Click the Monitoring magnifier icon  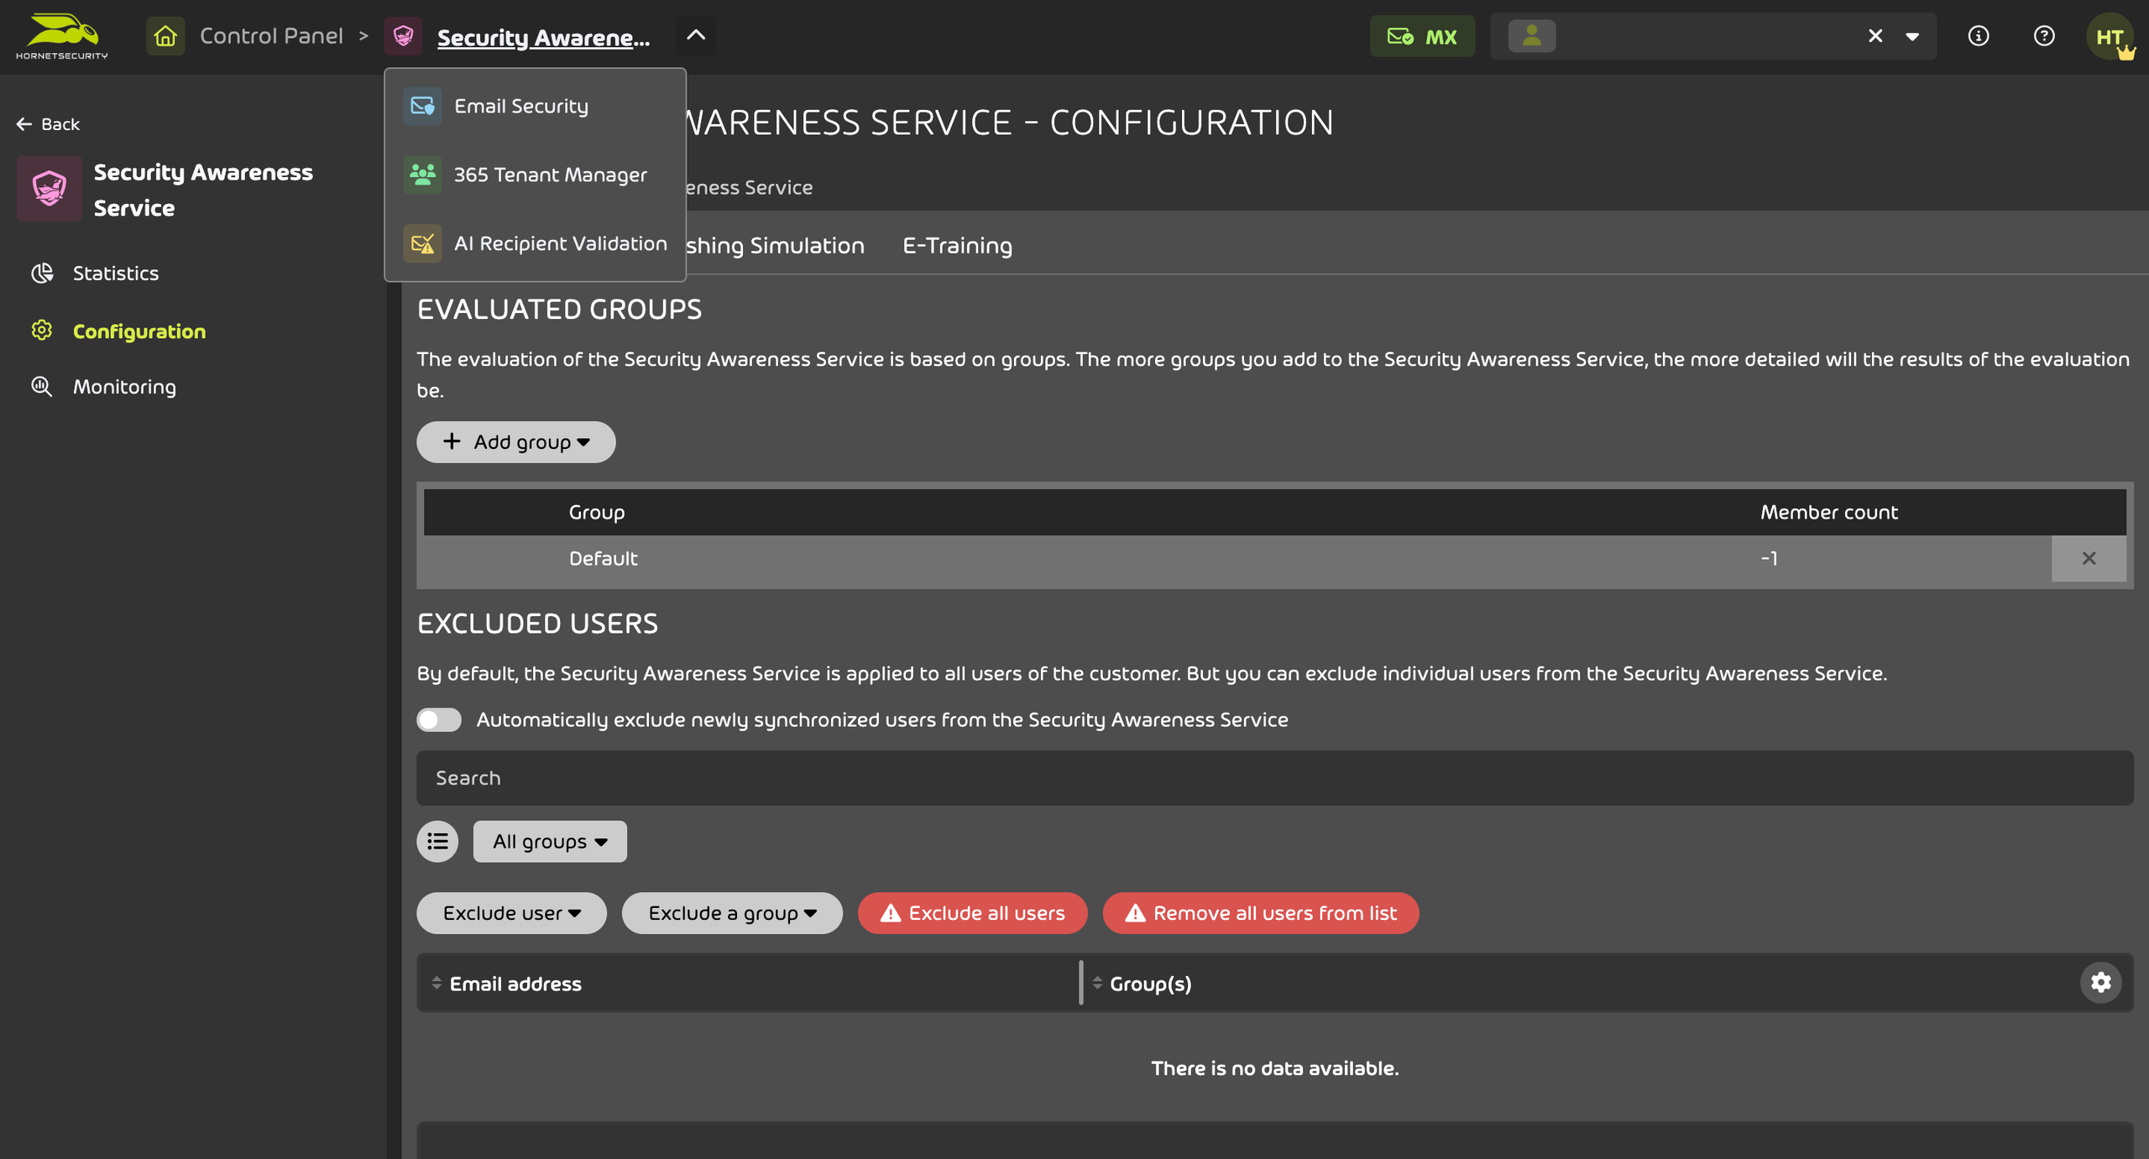tap(42, 386)
